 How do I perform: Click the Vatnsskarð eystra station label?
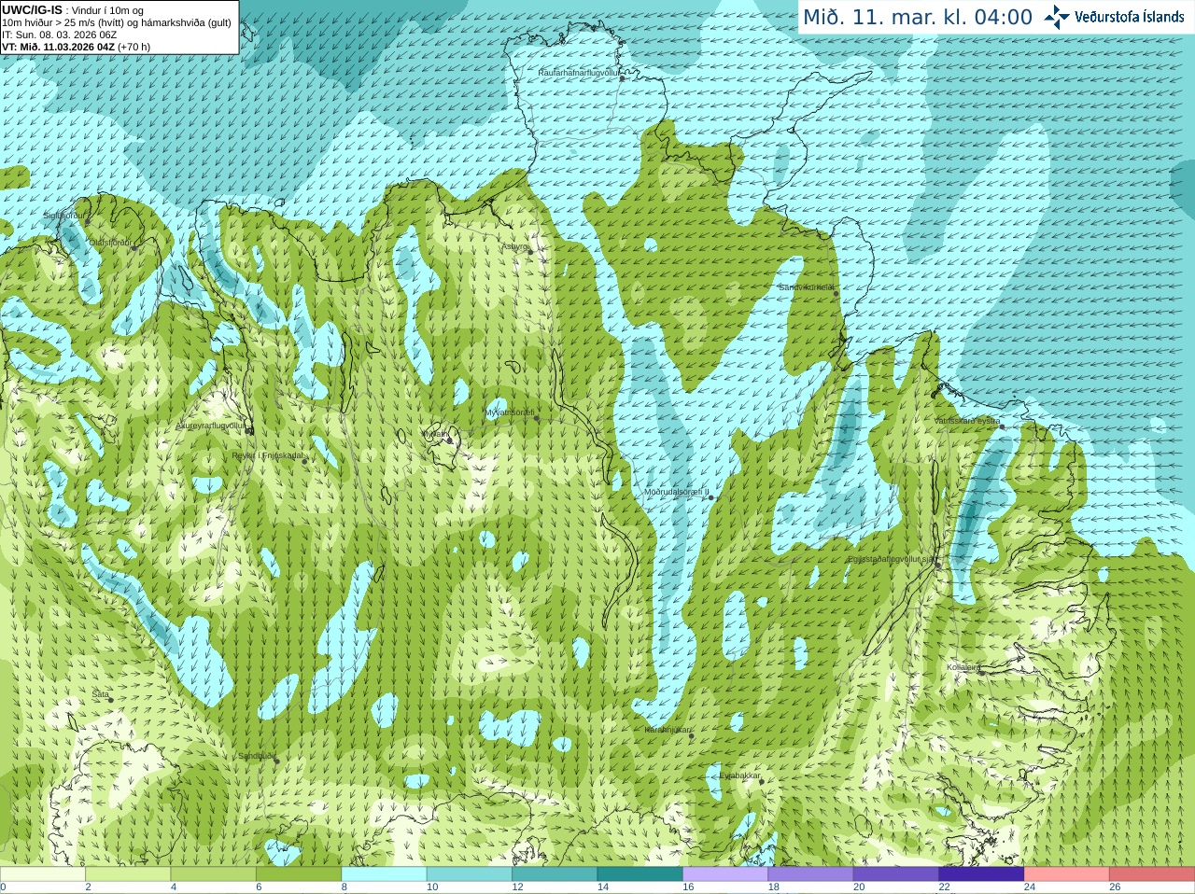(967, 421)
